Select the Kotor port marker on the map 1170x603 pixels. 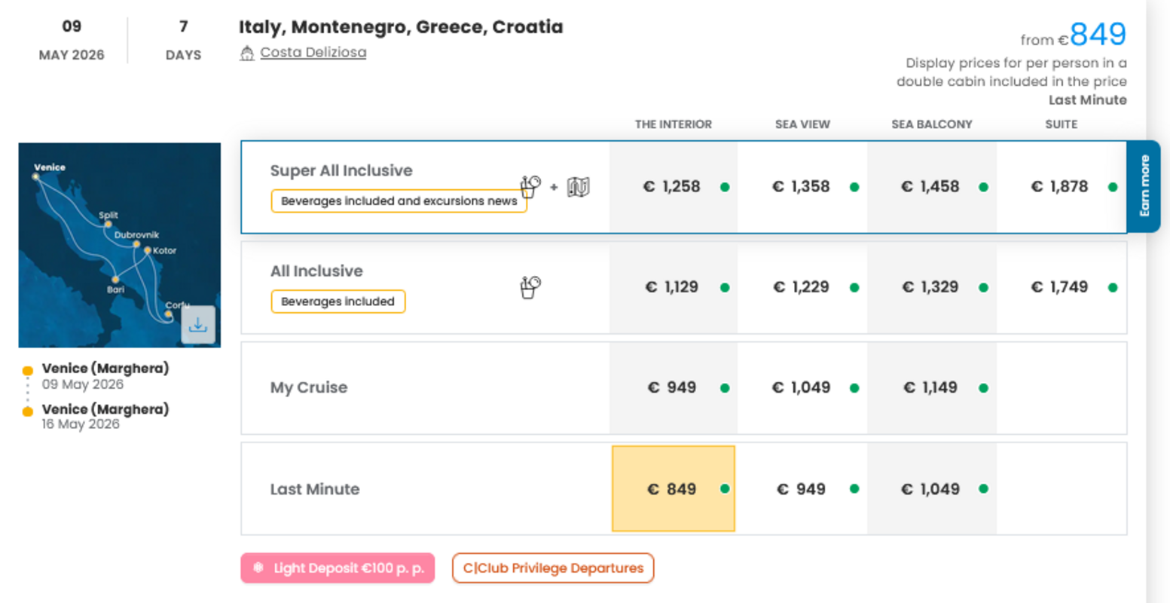(147, 250)
